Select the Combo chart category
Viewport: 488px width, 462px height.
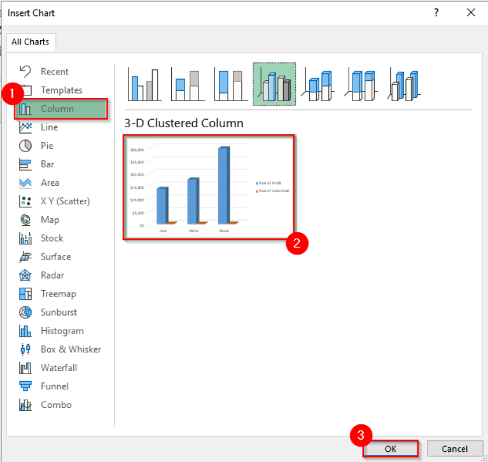click(x=56, y=405)
